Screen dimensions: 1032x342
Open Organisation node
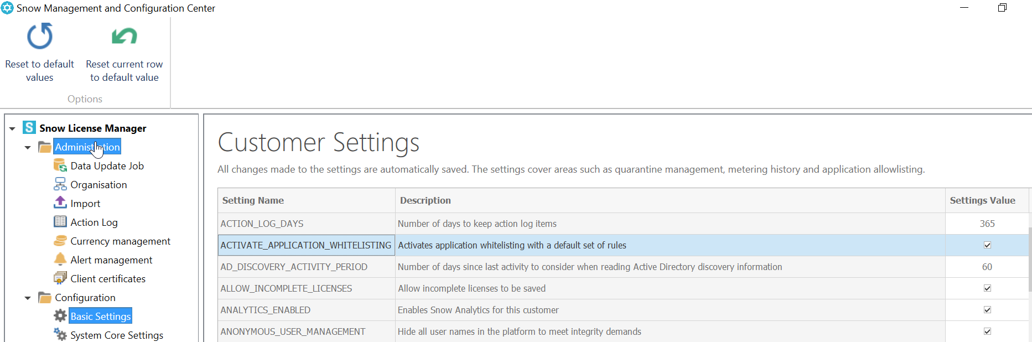(x=98, y=184)
